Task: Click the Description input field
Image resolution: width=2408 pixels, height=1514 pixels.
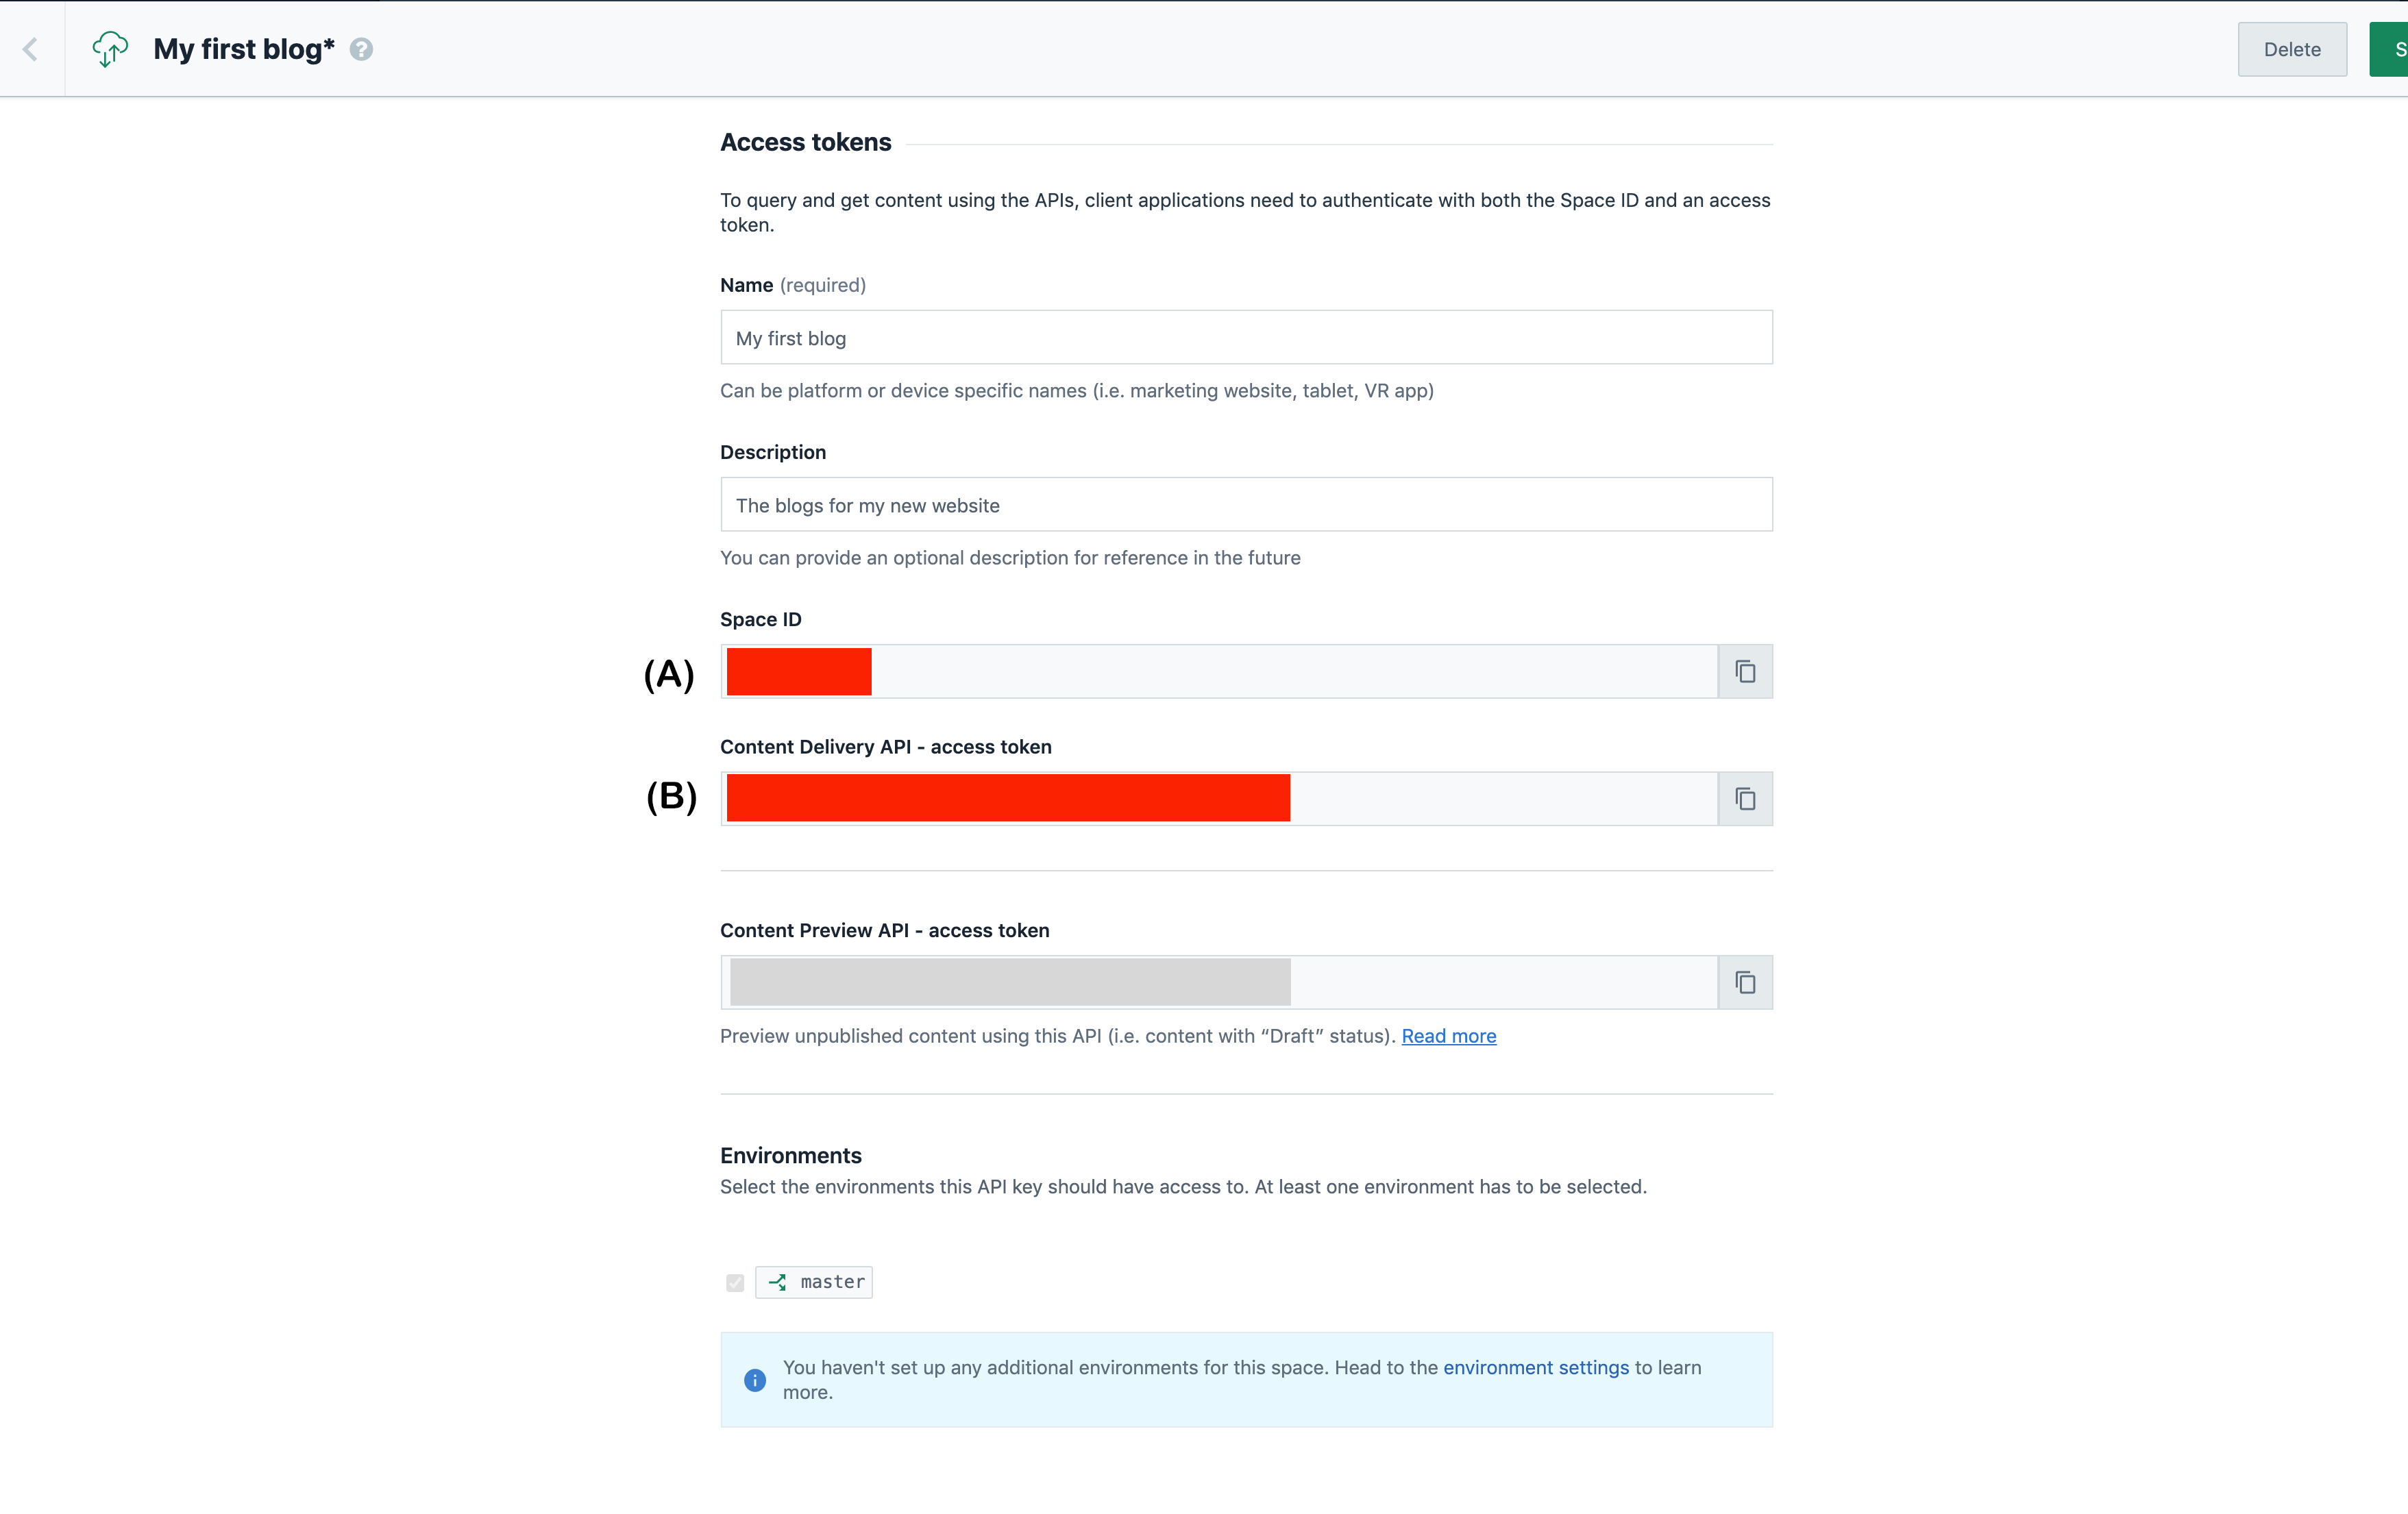Action: coord(1245,505)
